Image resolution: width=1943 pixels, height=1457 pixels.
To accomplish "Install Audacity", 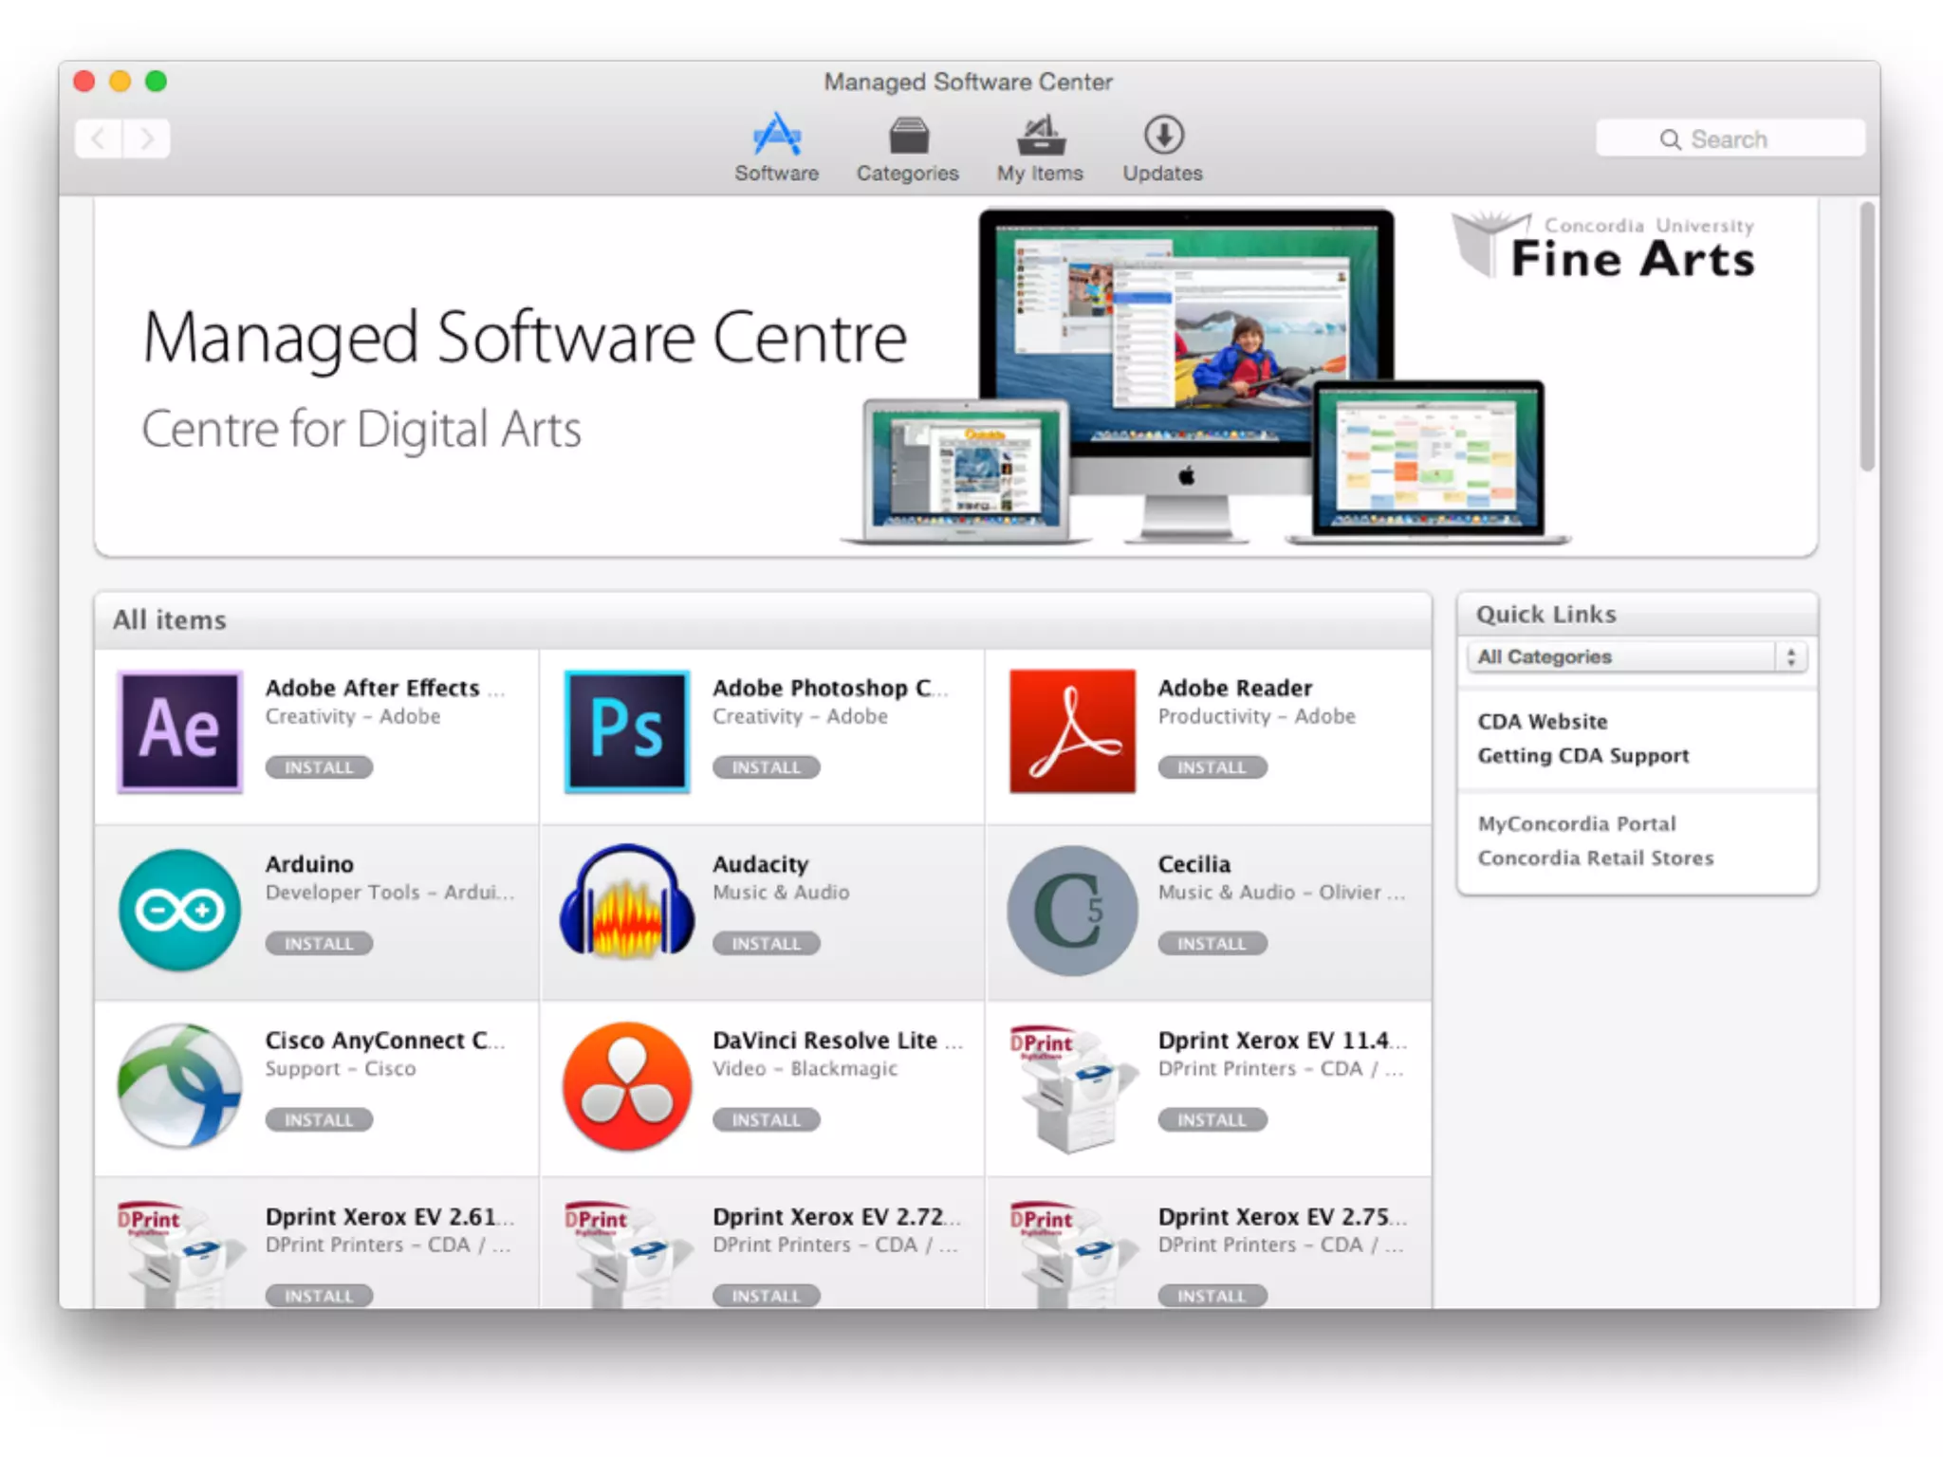I will pyautogui.click(x=766, y=944).
